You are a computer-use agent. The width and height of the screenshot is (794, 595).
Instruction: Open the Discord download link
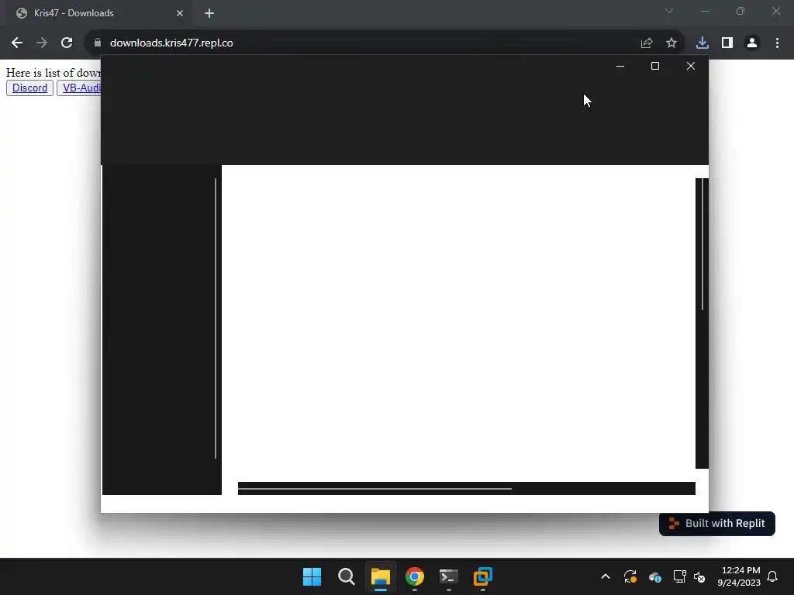(x=29, y=88)
